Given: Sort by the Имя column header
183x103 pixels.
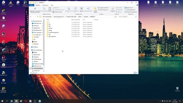Looking at the screenshot, I should (x=48, y=20).
